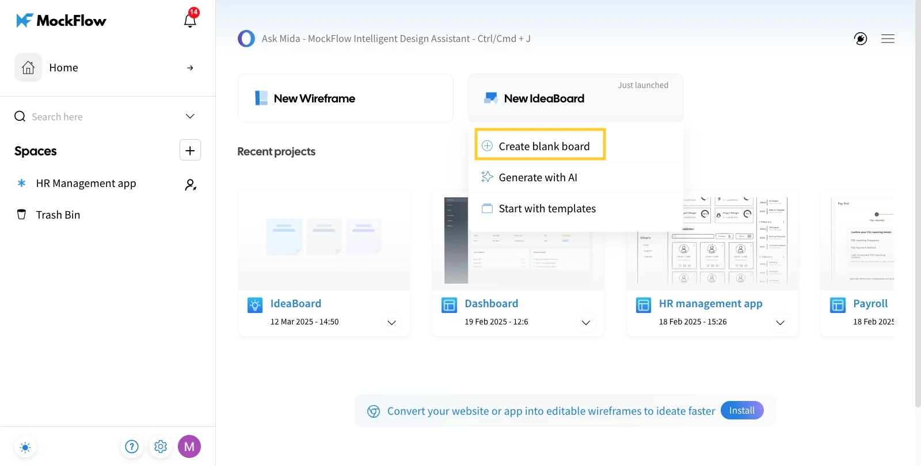The height and width of the screenshot is (466, 921).
Task: Click the HR management app wireframe icon
Action: click(x=644, y=305)
